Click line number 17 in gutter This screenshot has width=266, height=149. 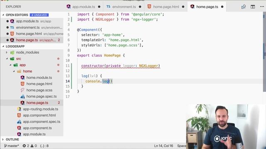pos(68,96)
